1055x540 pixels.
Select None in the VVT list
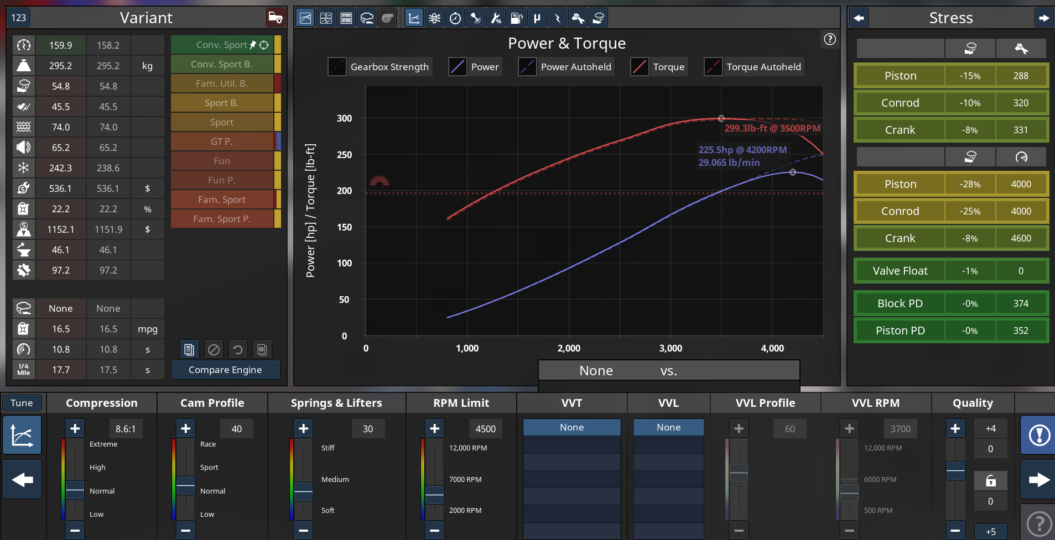coord(571,427)
